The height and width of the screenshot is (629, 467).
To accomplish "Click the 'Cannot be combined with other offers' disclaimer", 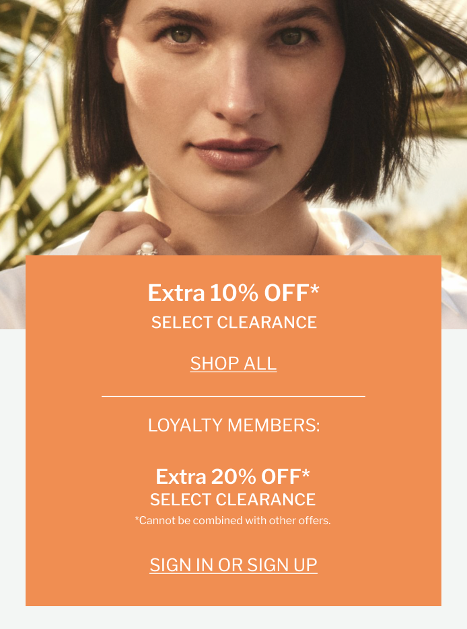I will [233, 520].
